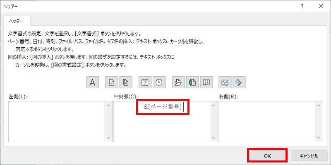331x165 pixels.
Task: Click up arrow of 左側 scrollbar
Action: click(108, 105)
